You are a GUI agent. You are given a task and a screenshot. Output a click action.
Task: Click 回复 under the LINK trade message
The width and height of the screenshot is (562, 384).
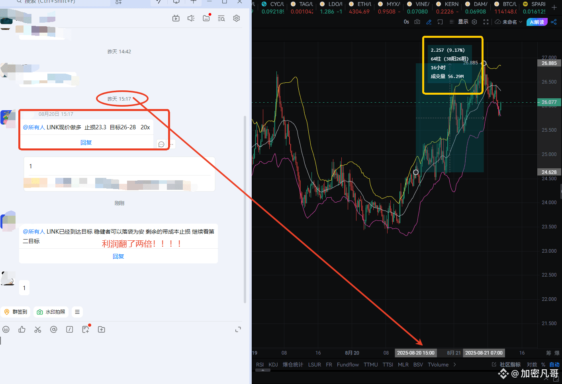pos(86,142)
